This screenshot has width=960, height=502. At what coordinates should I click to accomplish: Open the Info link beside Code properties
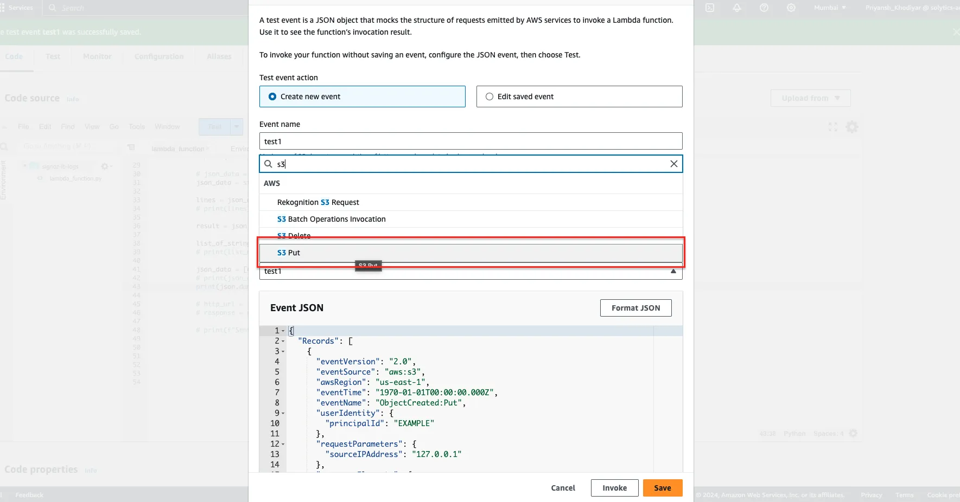(91, 471)
